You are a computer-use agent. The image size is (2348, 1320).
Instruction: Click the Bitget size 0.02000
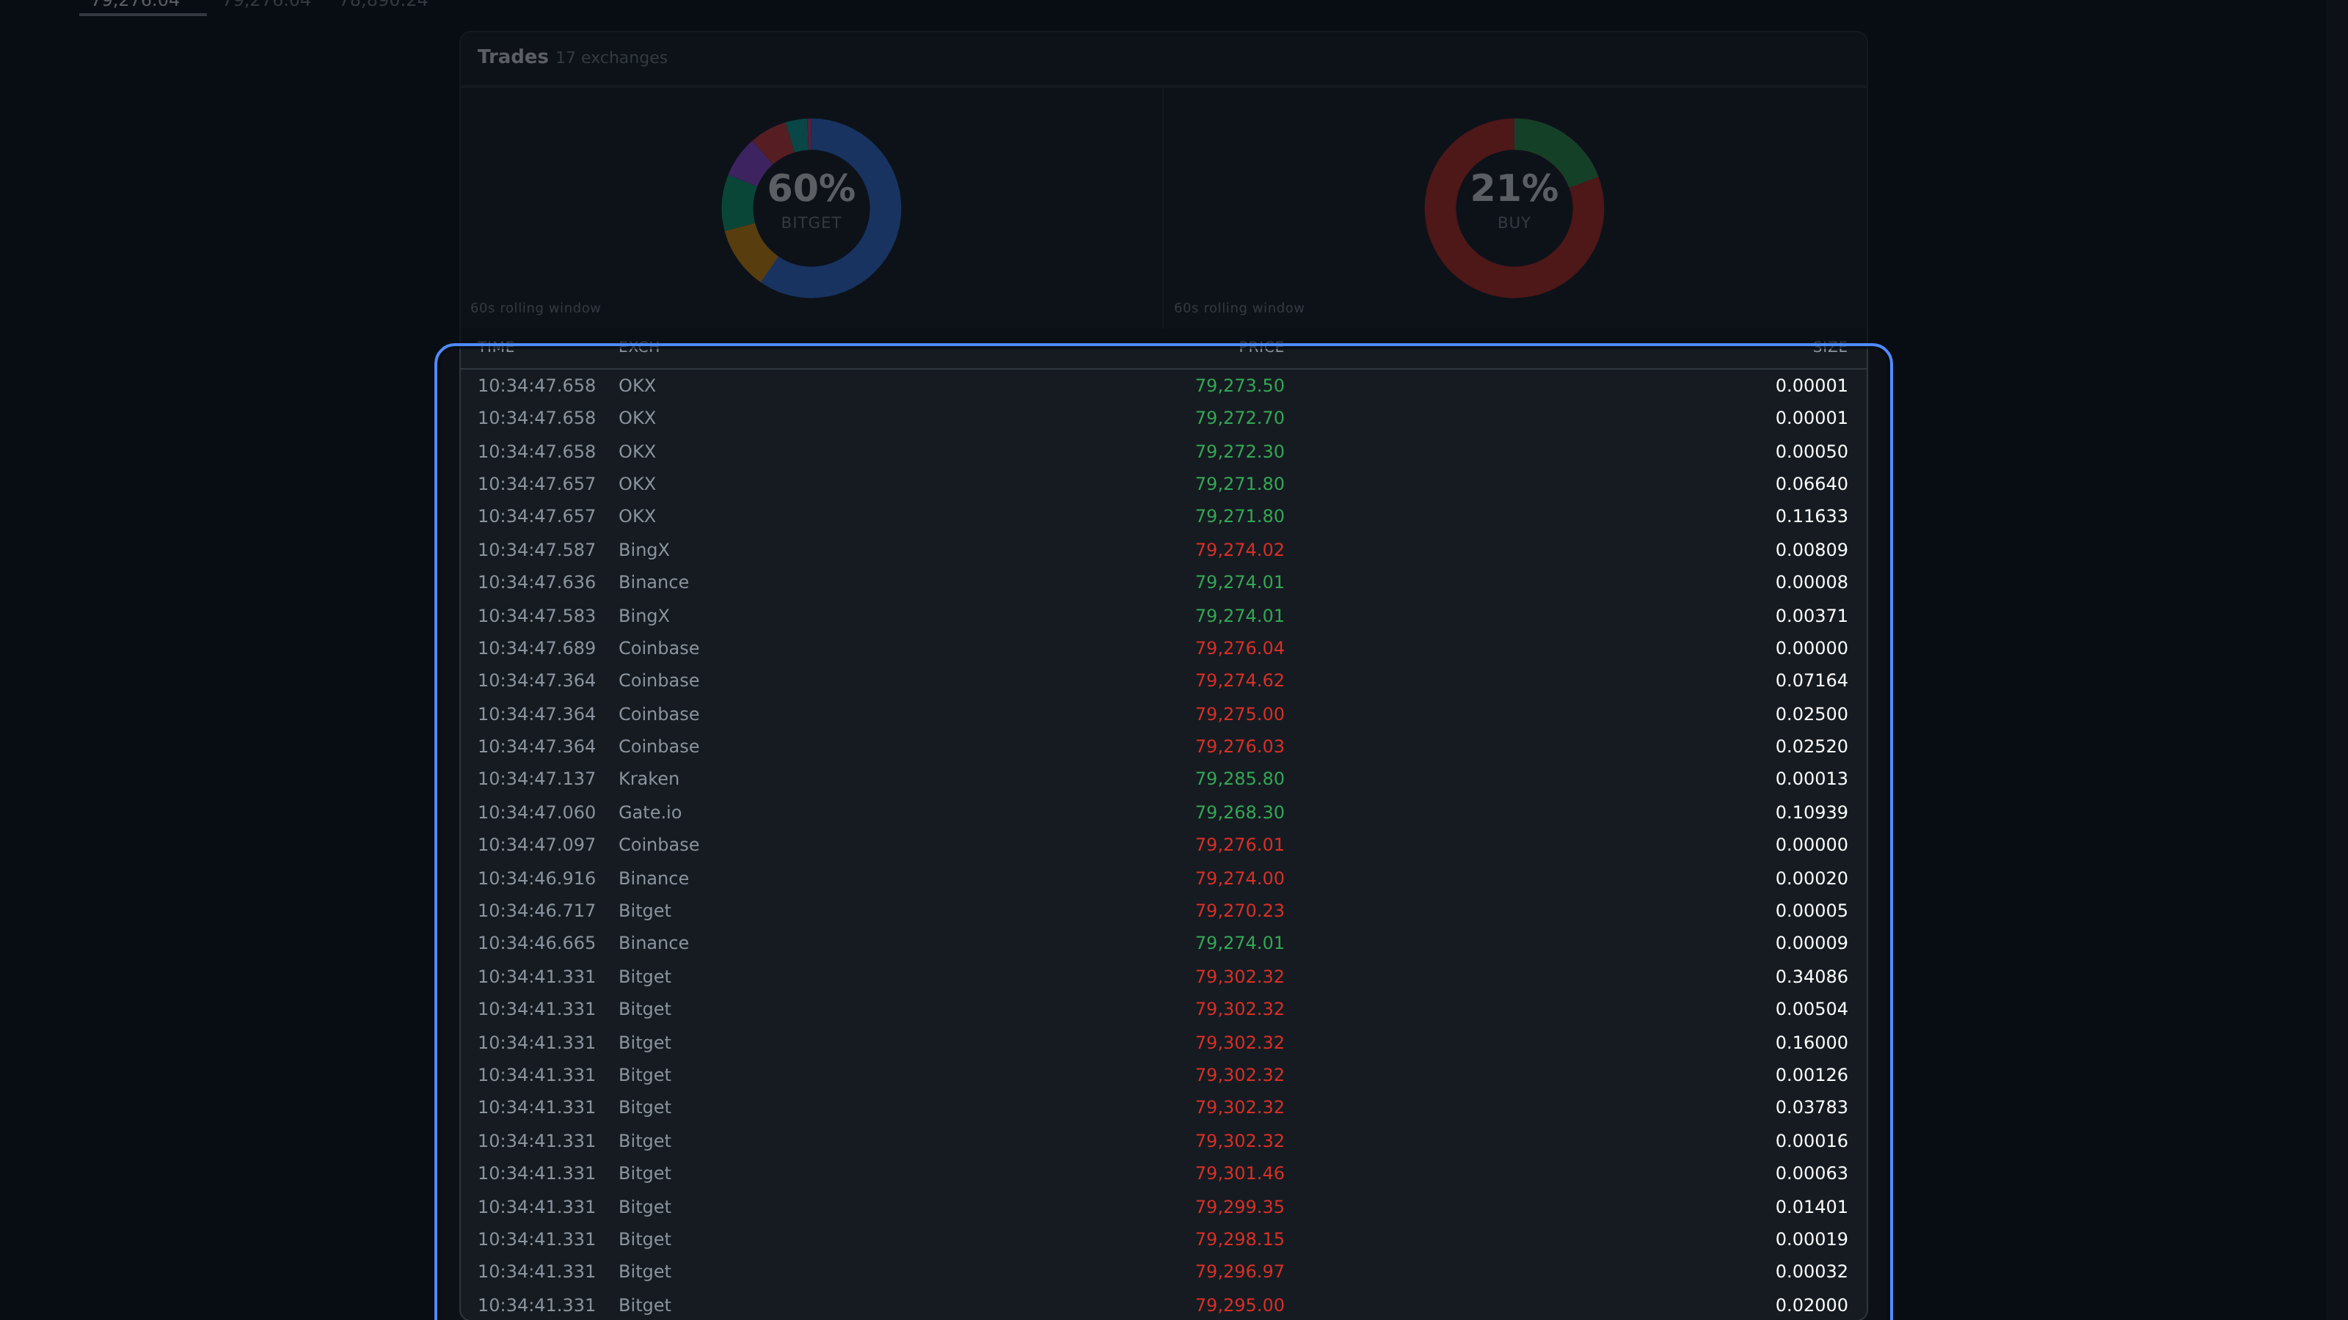coord(1811,1305)
